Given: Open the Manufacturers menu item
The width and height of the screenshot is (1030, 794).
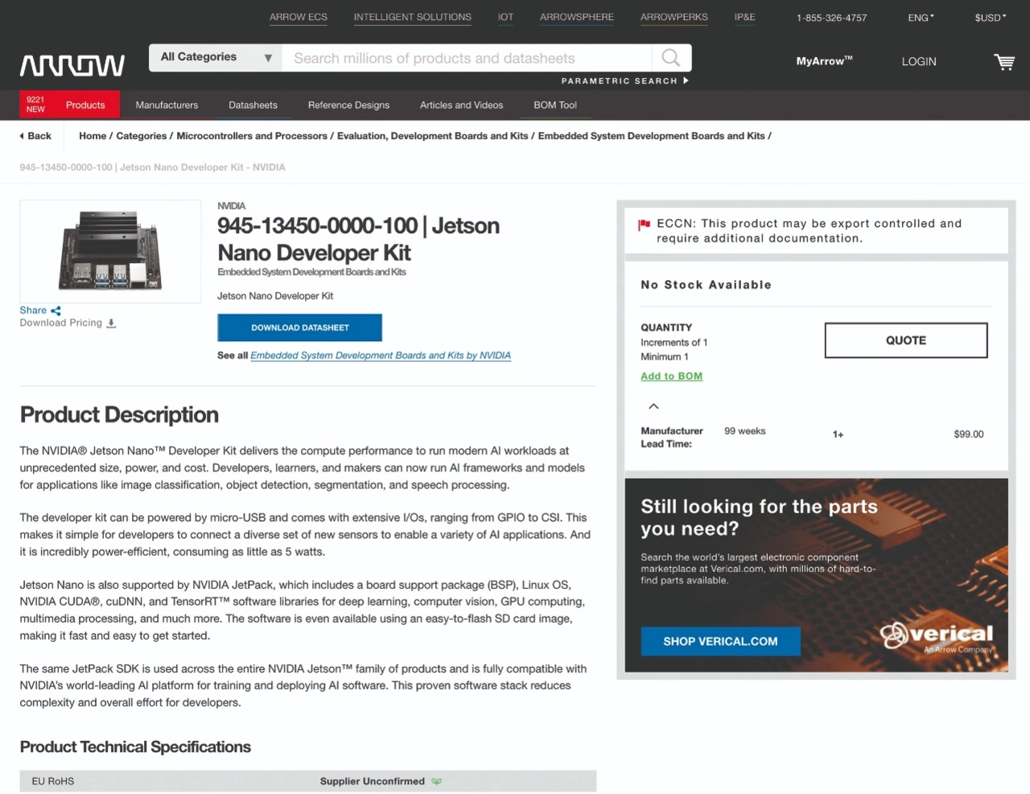Looking at the screenshot, I should tap(167, 105).
